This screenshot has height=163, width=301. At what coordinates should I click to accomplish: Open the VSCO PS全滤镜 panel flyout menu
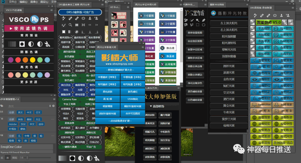coord(52,10)
